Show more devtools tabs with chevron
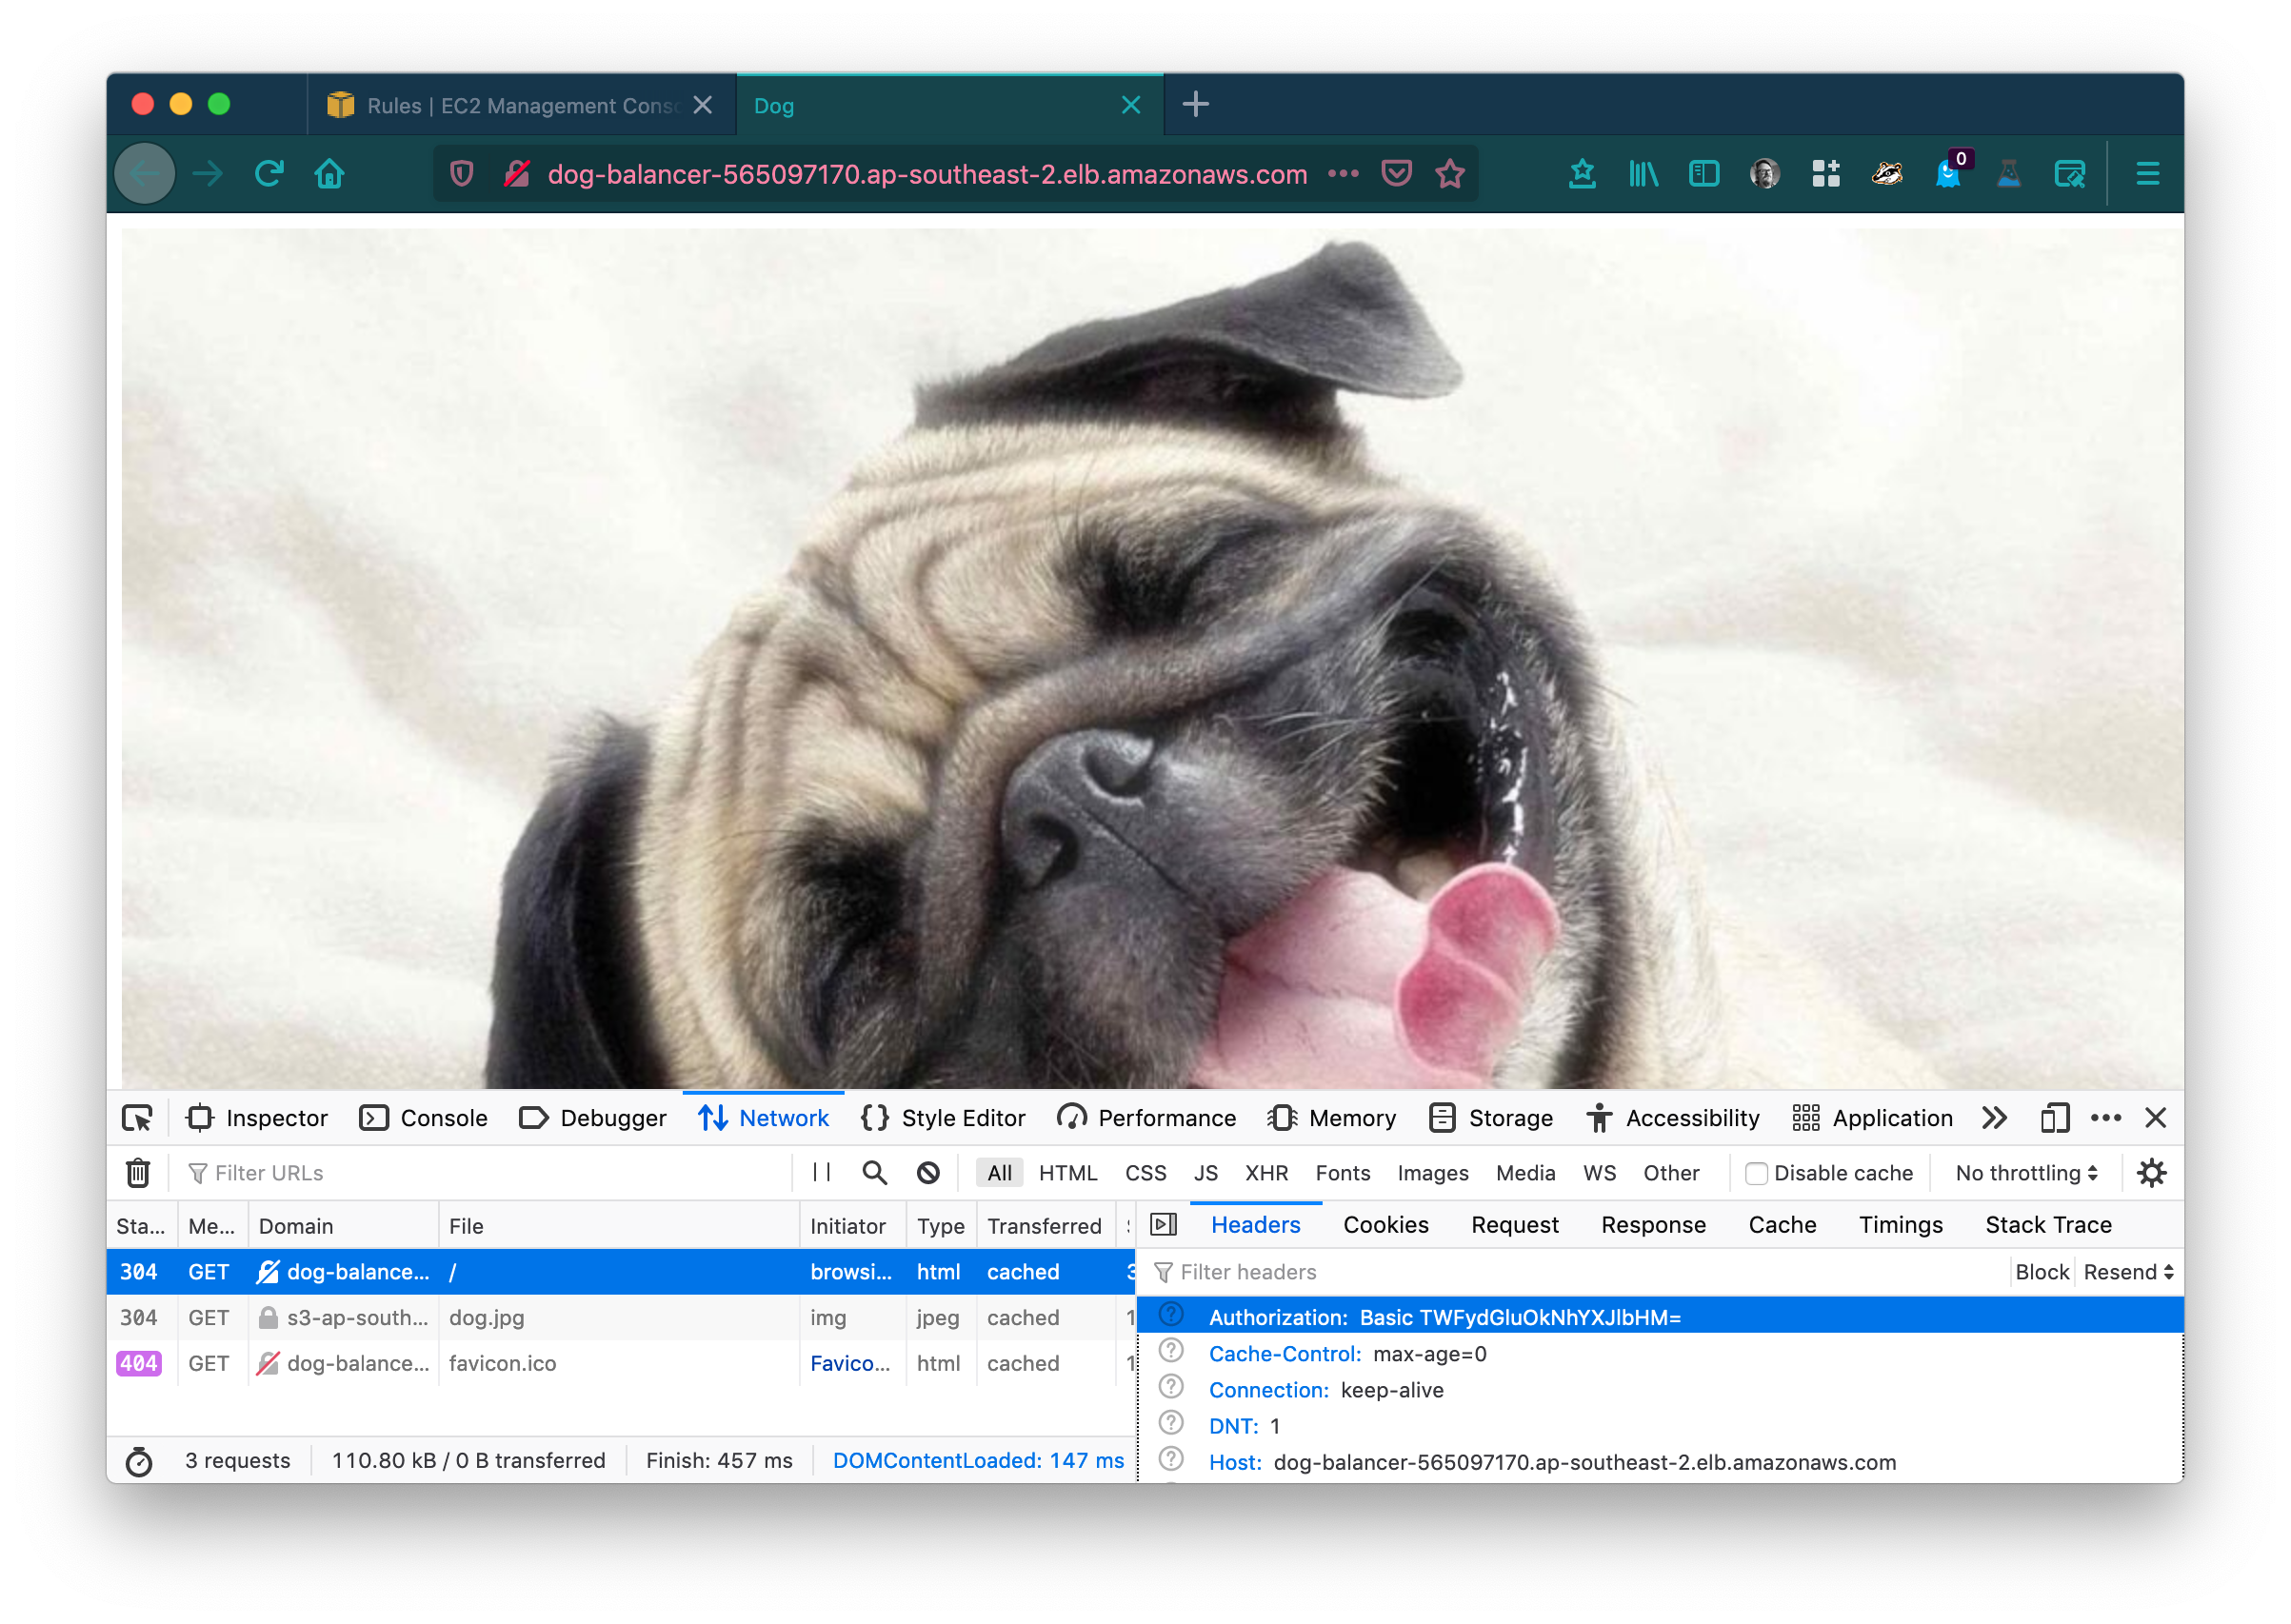Image resolution: width=2291 pixels, height=1624 pixels. tap(1995, 1118)
